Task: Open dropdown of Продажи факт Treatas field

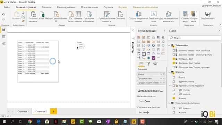Action: (x=161, y=83)
